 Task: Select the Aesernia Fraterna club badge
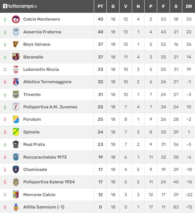(x=16, y=32)
